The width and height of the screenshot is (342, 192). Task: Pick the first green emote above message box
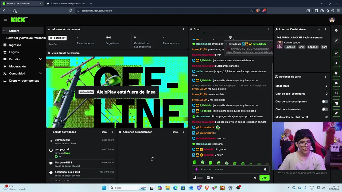(195, 162)
